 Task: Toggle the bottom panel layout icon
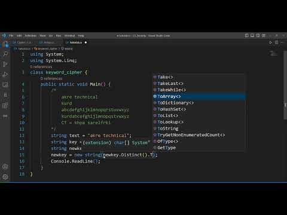(252, 36)
